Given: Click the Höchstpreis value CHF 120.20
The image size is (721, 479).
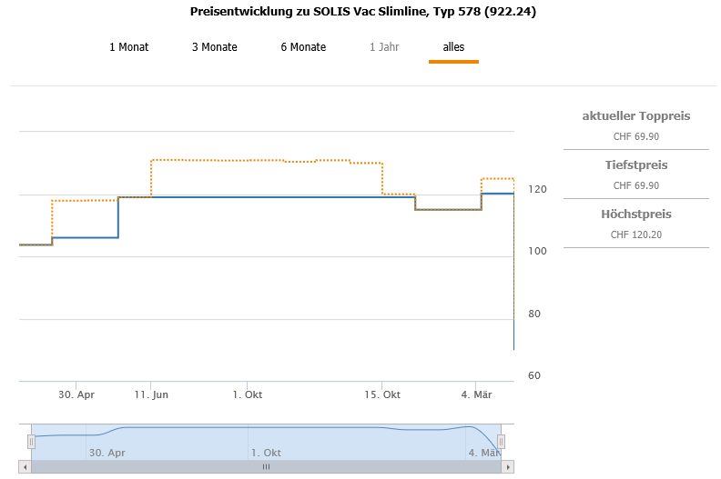Looking at the screenshot, I should click(x=636, y=235).
